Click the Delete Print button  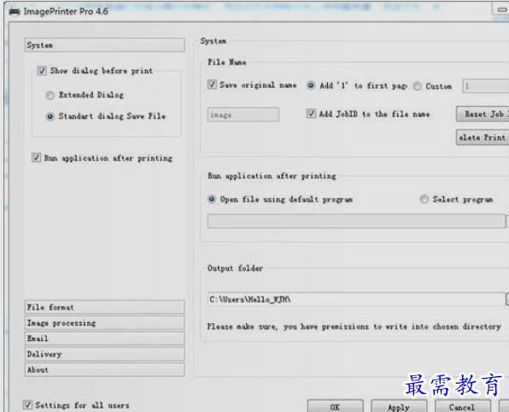click(483, 138)
